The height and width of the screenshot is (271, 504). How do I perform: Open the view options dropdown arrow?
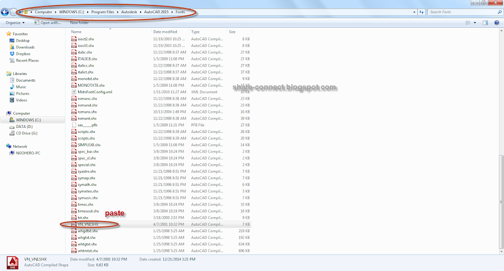coord(475,23)
